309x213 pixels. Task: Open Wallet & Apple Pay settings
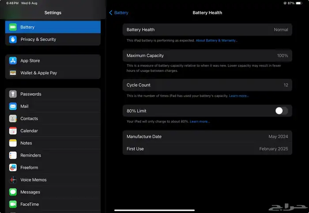(x=53, y=73)
